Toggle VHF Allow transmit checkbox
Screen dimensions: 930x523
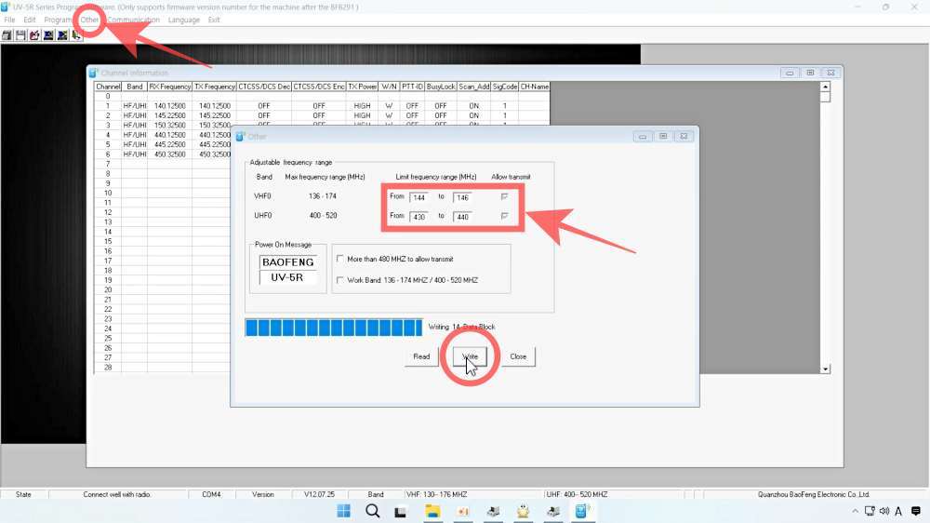coord(505,197)
